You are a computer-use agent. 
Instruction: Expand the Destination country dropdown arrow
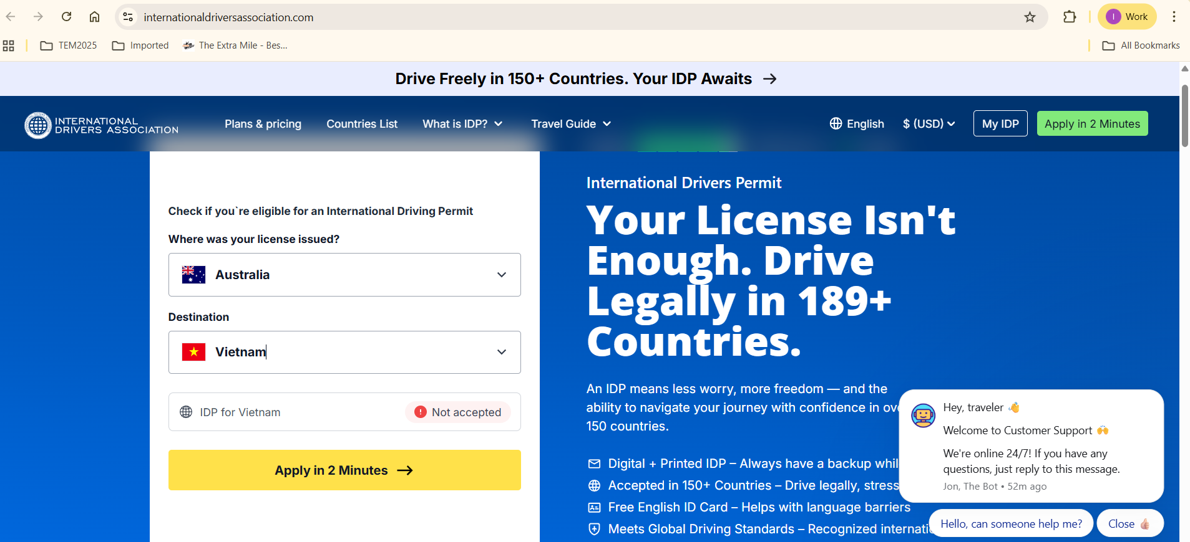(501, 352)
